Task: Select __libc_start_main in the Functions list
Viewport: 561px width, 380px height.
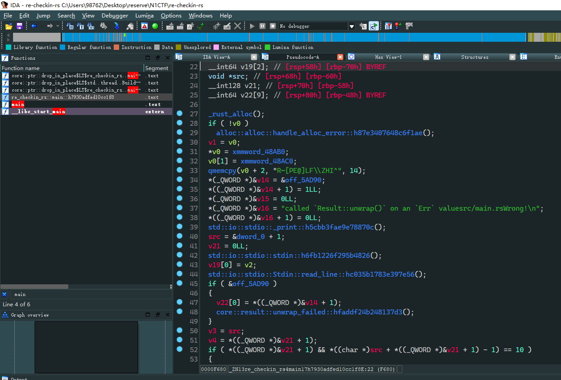Action: coord(38,111)
